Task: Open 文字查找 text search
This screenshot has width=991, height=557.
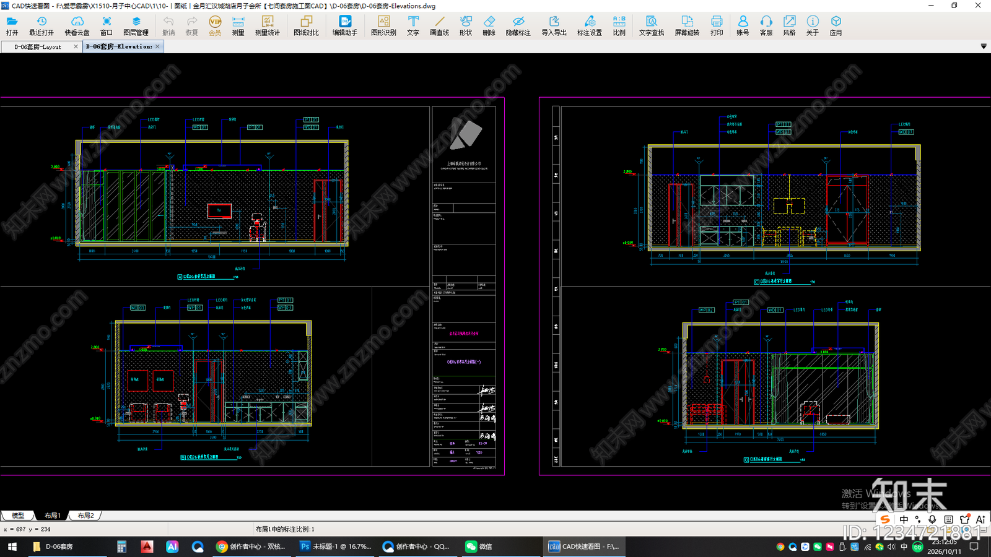Action: click(x=652, y=26)
